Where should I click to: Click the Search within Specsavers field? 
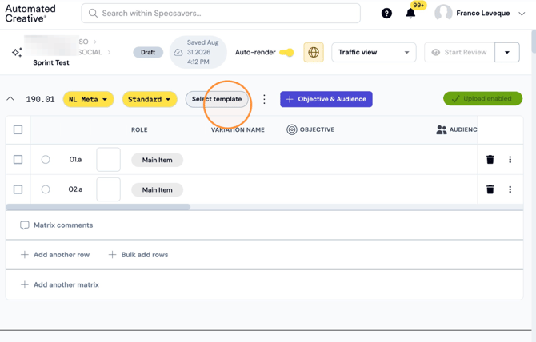221,14
